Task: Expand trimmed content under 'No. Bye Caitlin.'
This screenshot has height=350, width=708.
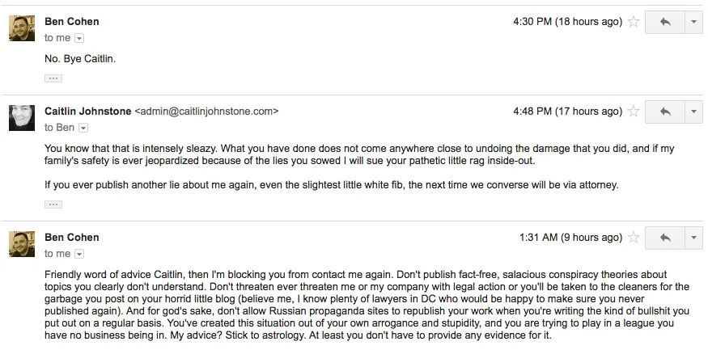Action: click(x=53, y=78)
